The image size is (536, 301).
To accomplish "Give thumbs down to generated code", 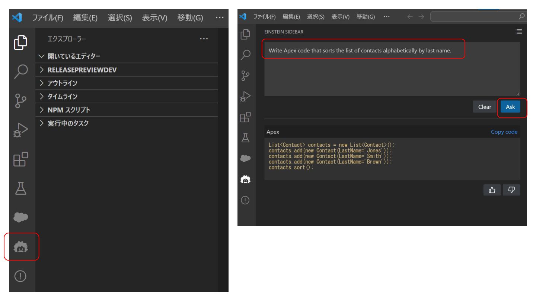I will click(x=511, y=190).
